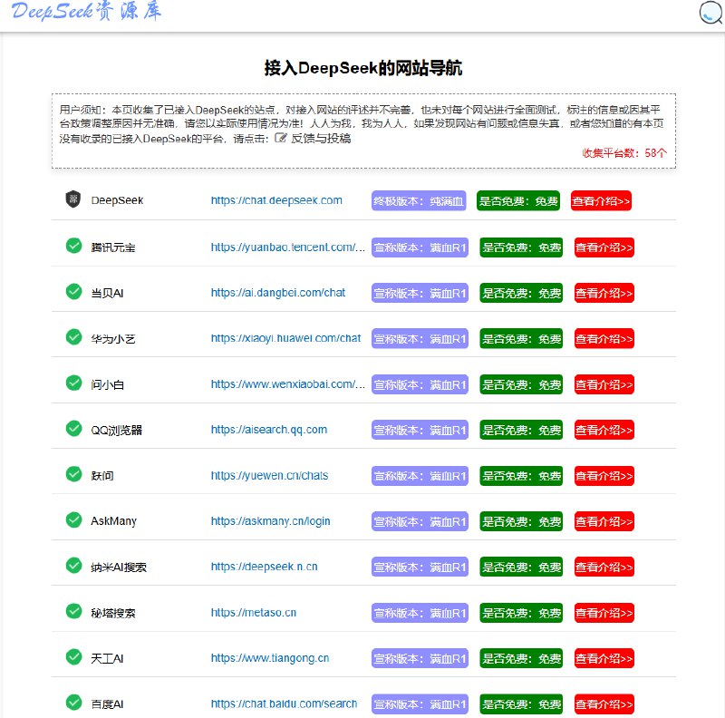
Task: Click the 宣称版本：满血R1 badge for AskMany
Action: click(420, 520)
